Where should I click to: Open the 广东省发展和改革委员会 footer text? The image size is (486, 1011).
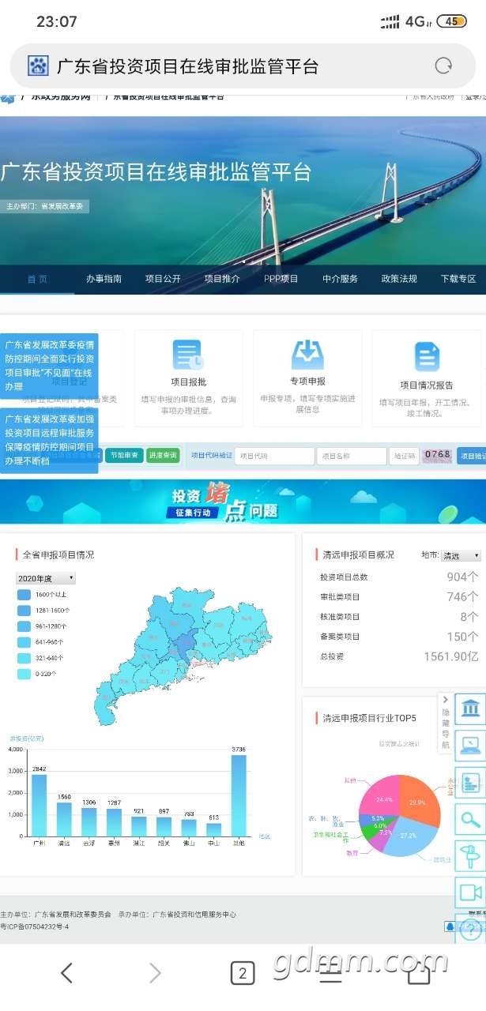click(x=73, y=914)
